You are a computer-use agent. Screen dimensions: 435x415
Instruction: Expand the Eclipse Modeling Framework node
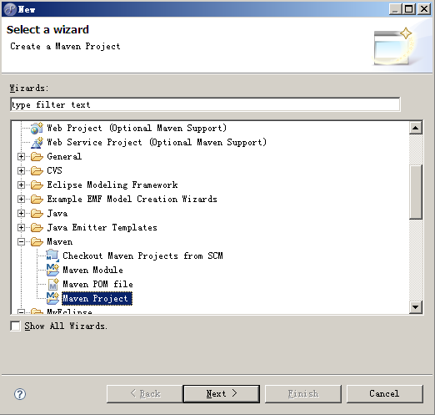21,185
